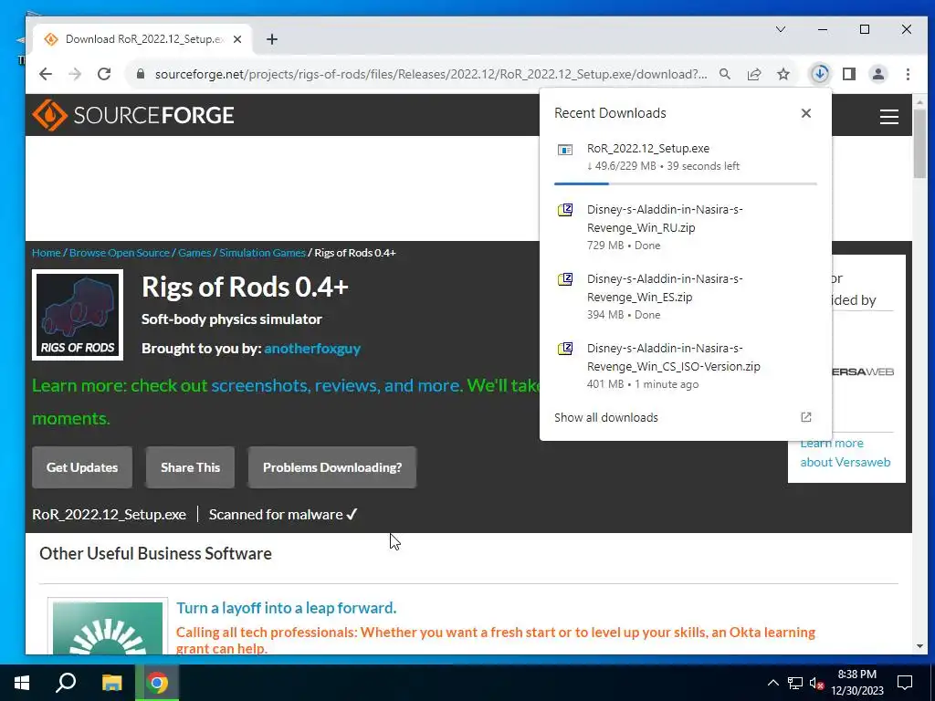Image resolution: width=935 pixels, height=701 pixels.
Task: Open a new Chrome tab
Action: [272, 39]
